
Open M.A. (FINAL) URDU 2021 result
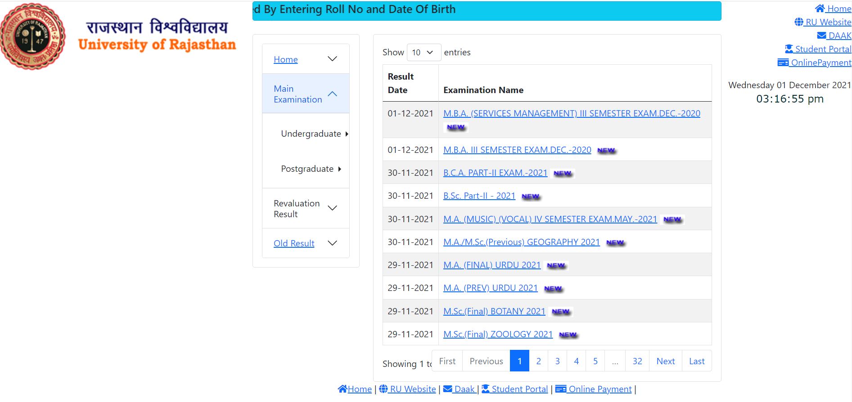point(492,265)
